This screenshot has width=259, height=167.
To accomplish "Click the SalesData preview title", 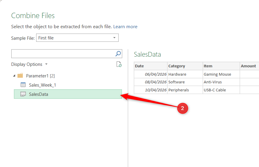I will pos(147,54).
